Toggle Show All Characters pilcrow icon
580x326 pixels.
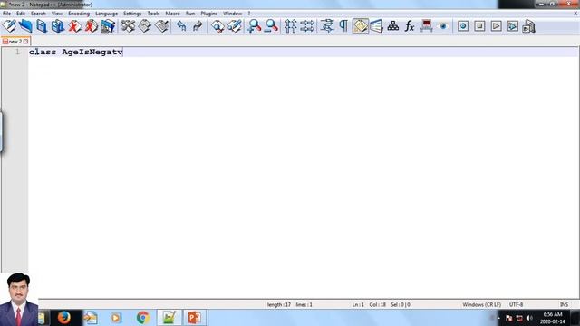(x=343, y=26)
